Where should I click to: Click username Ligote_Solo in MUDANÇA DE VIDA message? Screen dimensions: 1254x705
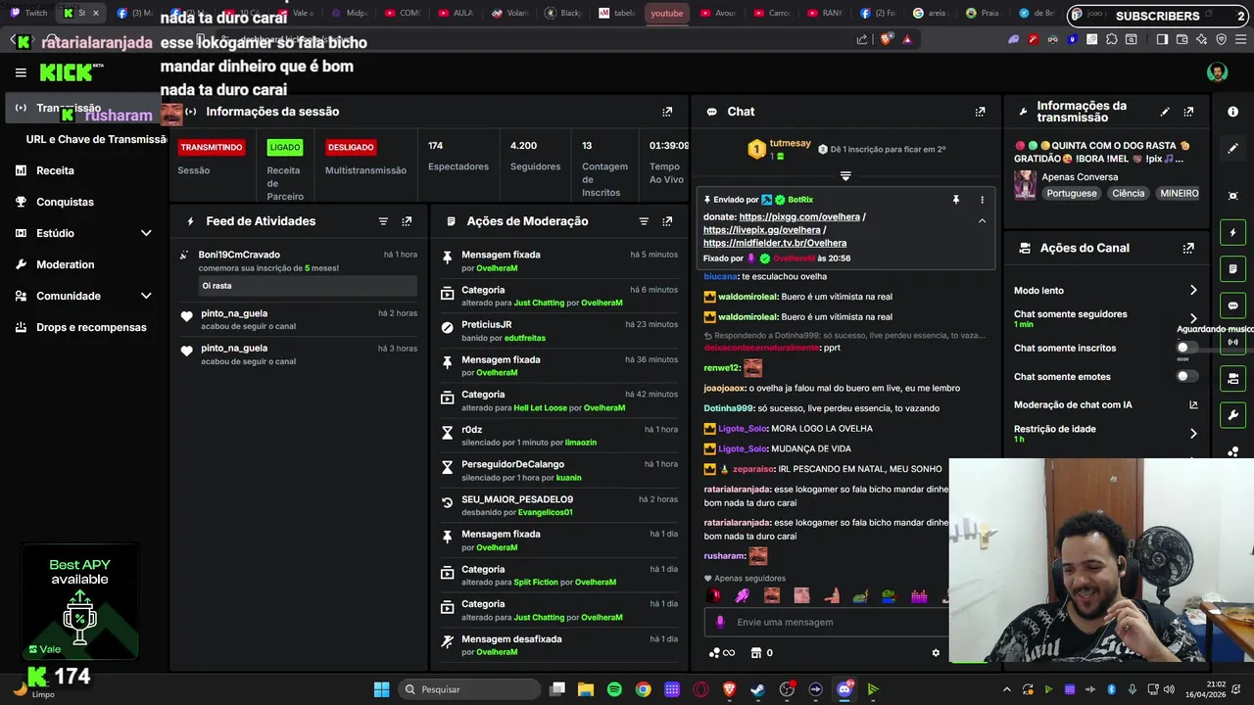[x=743, y=449]
